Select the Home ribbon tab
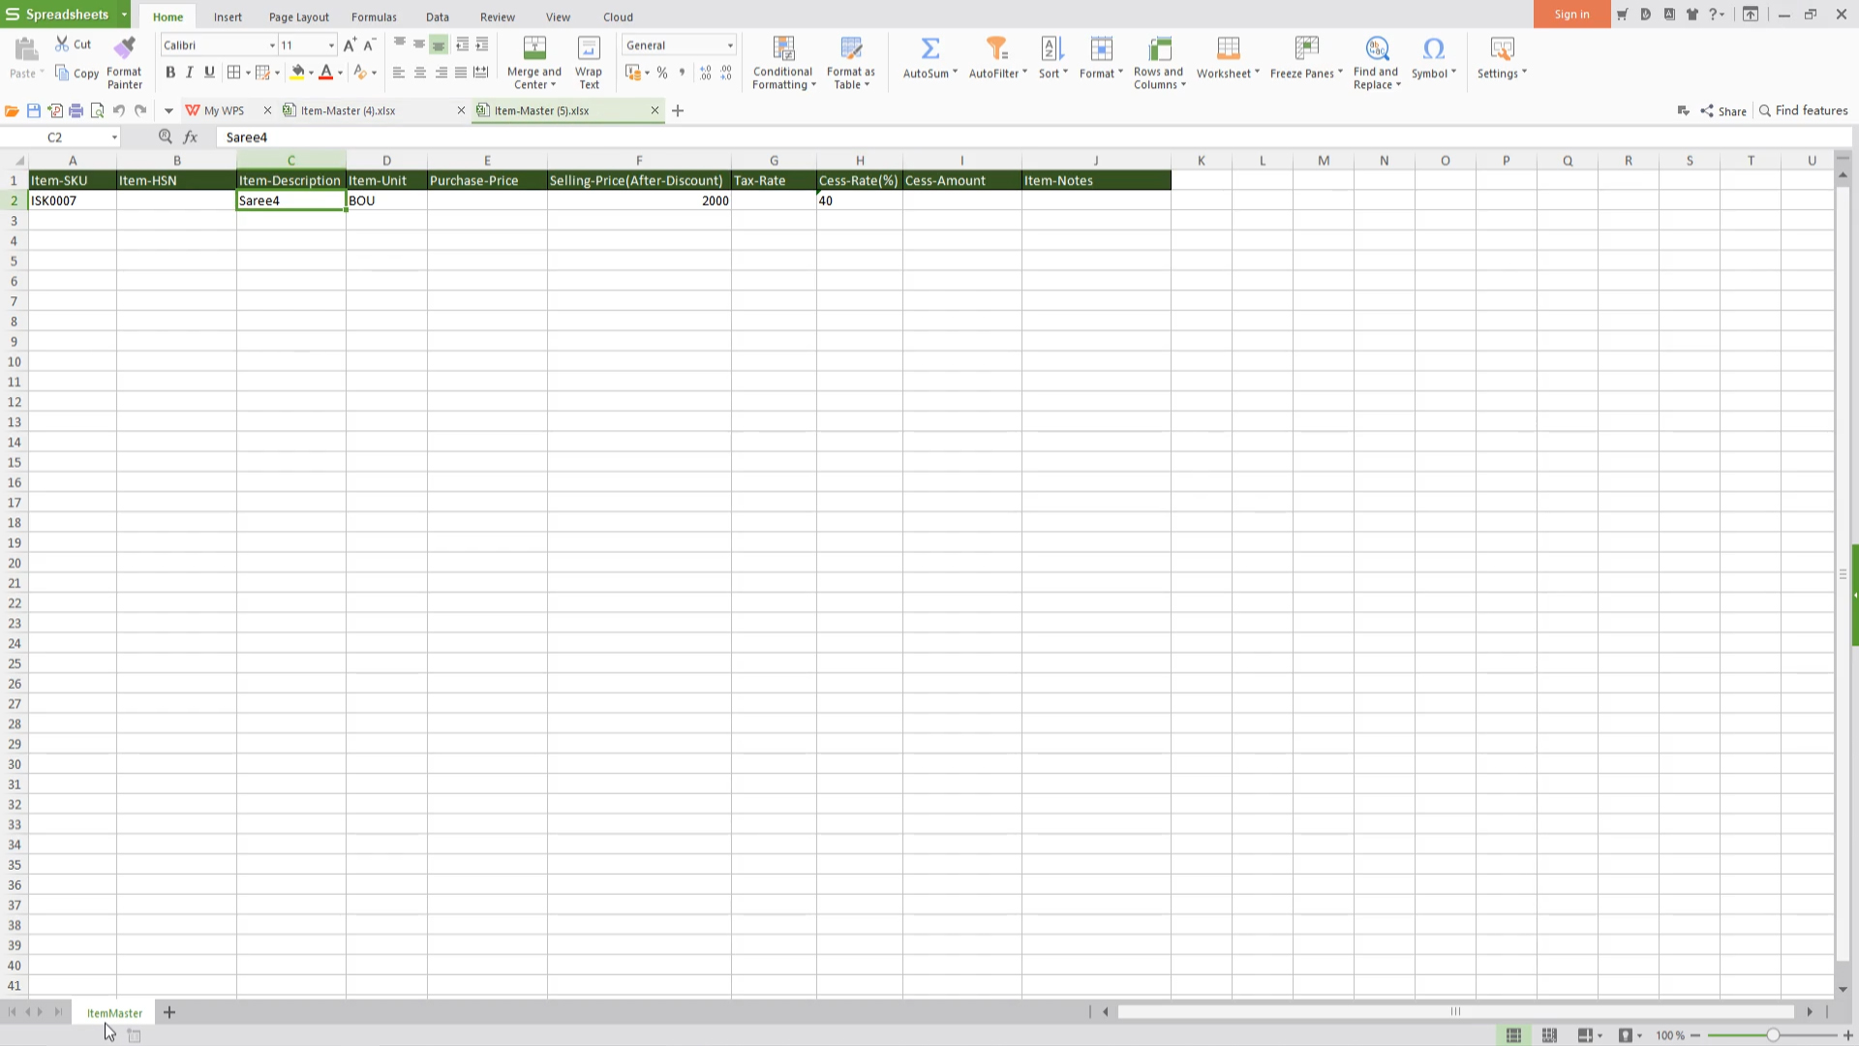This screenshot has width=1859, height=1046. [168, 16]
